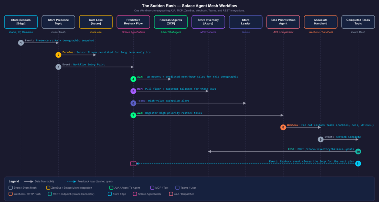Select the ZeroBus / Solace Micro Integration legend swatch
Viewport: 379px width, 202px height.
click(x=48, y=188)
